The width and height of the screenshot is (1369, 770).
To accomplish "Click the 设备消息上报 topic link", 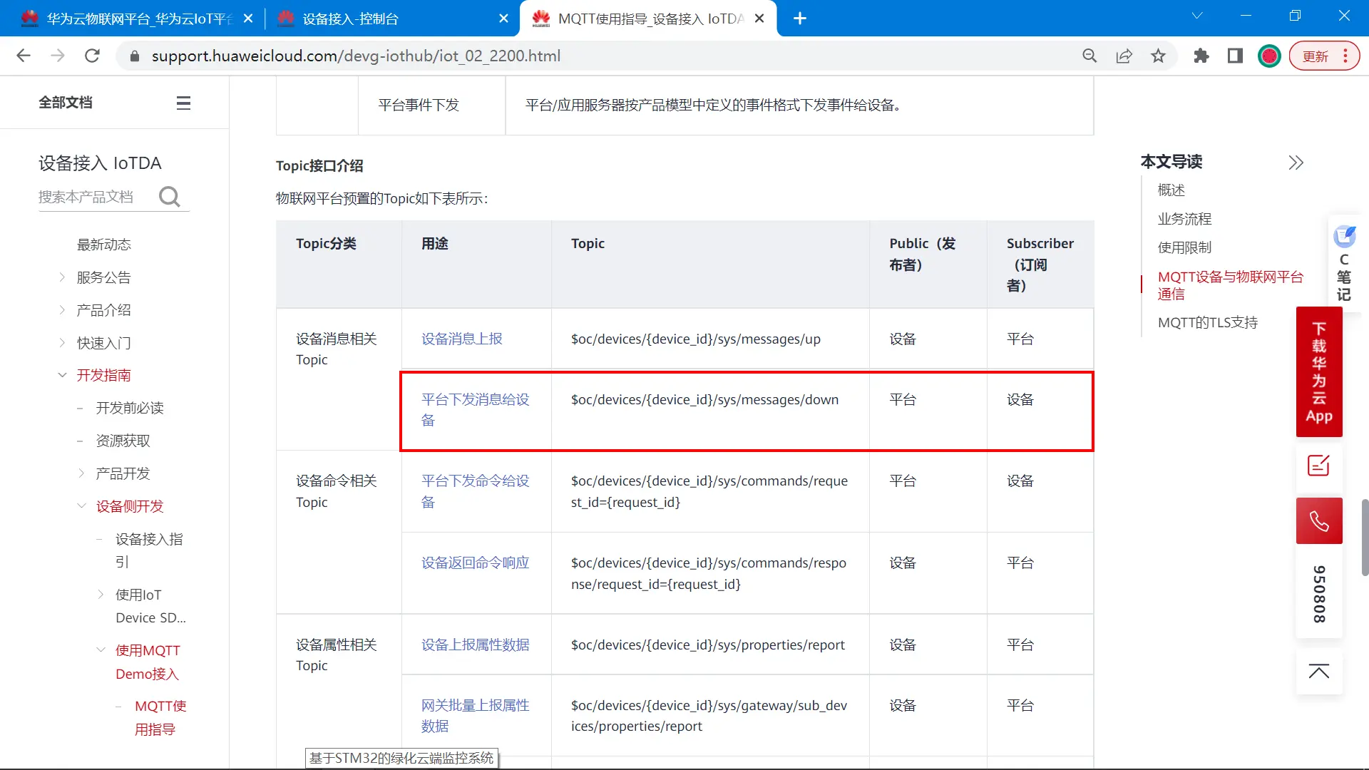I will 461,339.
